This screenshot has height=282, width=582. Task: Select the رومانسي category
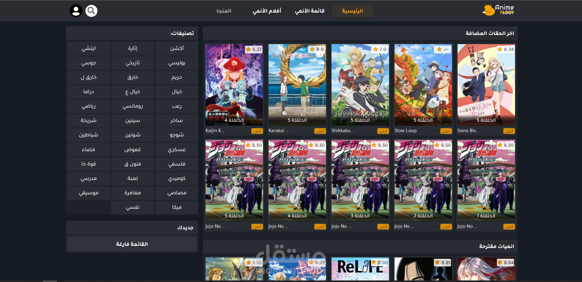(133, 106)
